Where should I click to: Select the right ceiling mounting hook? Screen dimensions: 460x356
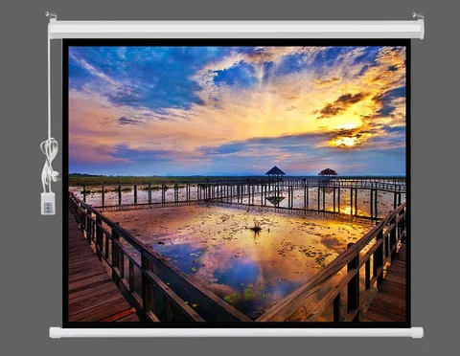coord(418,15)
